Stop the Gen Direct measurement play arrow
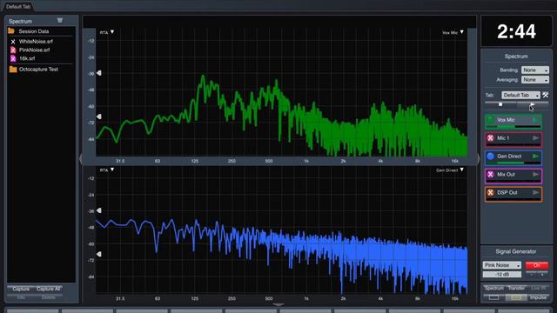This screenshot has height=313, width=557. (x=536, y=156)
